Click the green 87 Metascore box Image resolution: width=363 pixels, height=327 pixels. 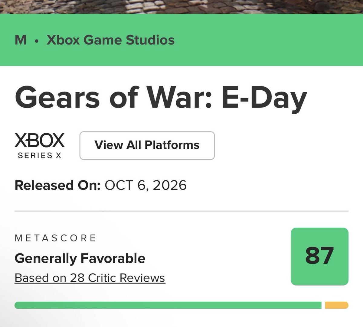319,256
